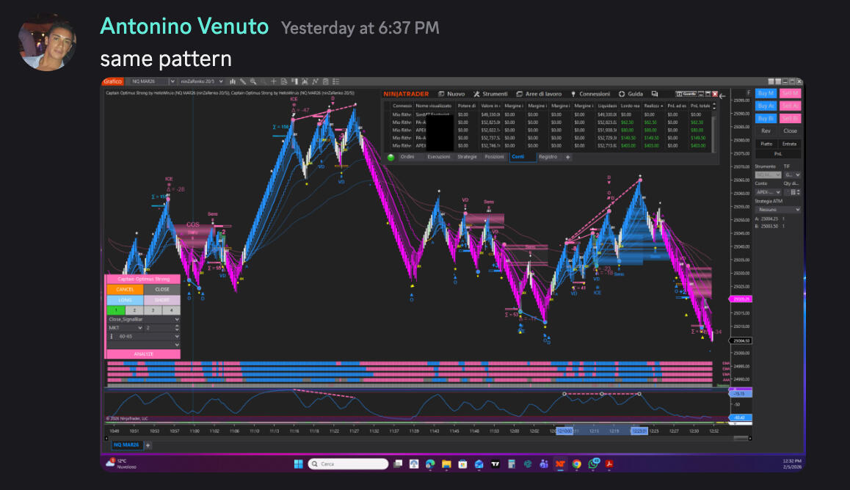Open Chrome from the Windows taskbar
Screen dimensions: 850x490
[577, 464]
